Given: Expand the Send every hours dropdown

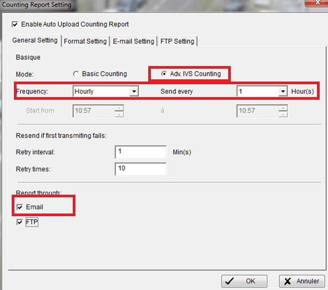Looking at the screenshot, I should click(x=262, y=91).
